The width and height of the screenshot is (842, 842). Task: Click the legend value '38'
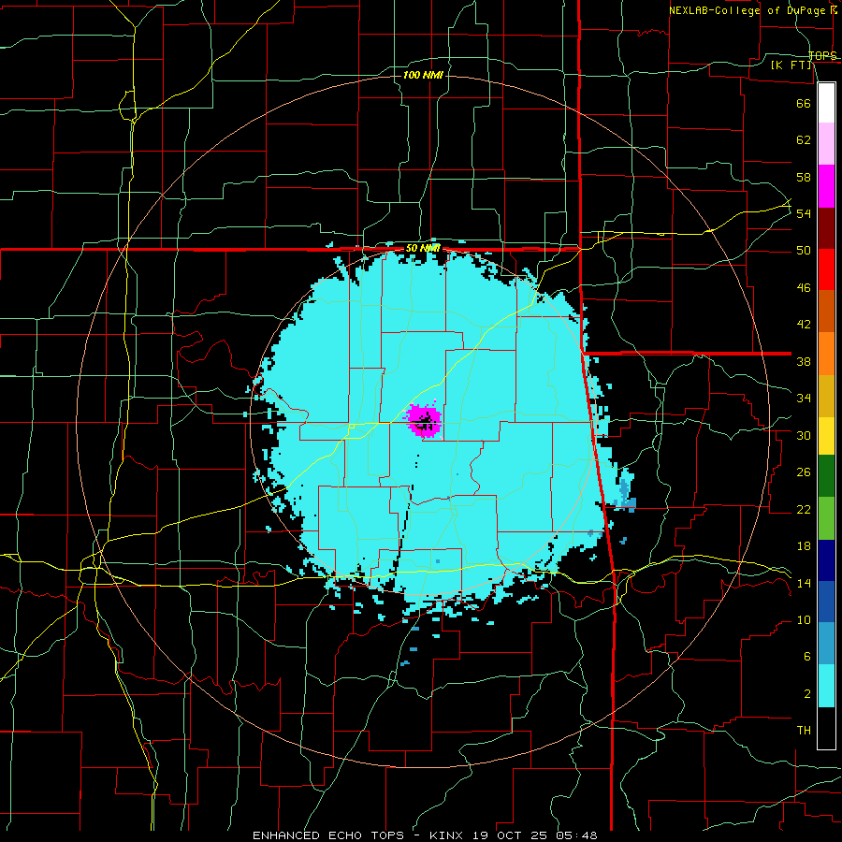point(804,361)
